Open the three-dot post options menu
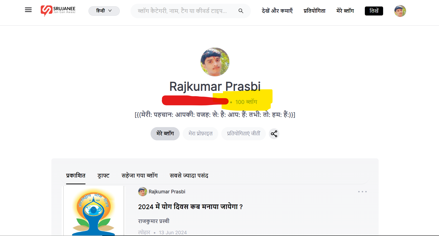 (362, 192)
